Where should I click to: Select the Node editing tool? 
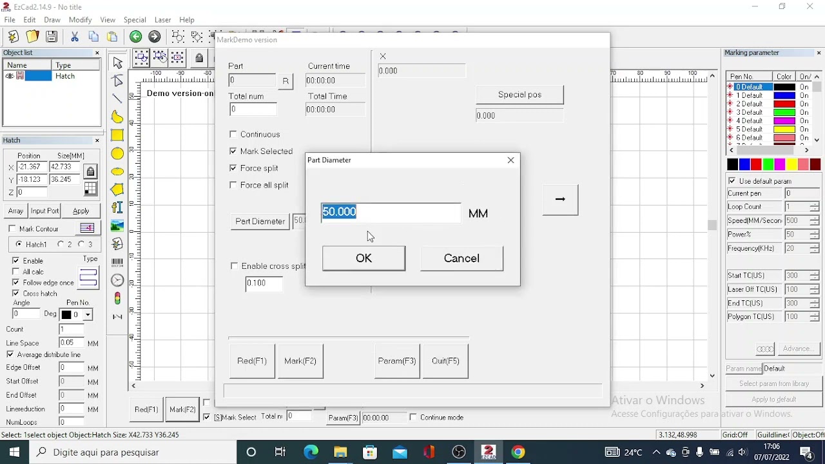coord(117,81)
